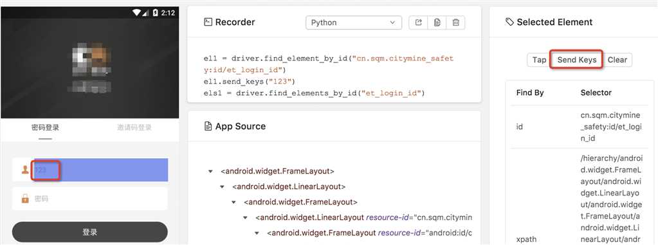The image size is (658, 245).
Task: Collapse FrameLayout node with android:id/c resource-id
Action: [257, 233]
